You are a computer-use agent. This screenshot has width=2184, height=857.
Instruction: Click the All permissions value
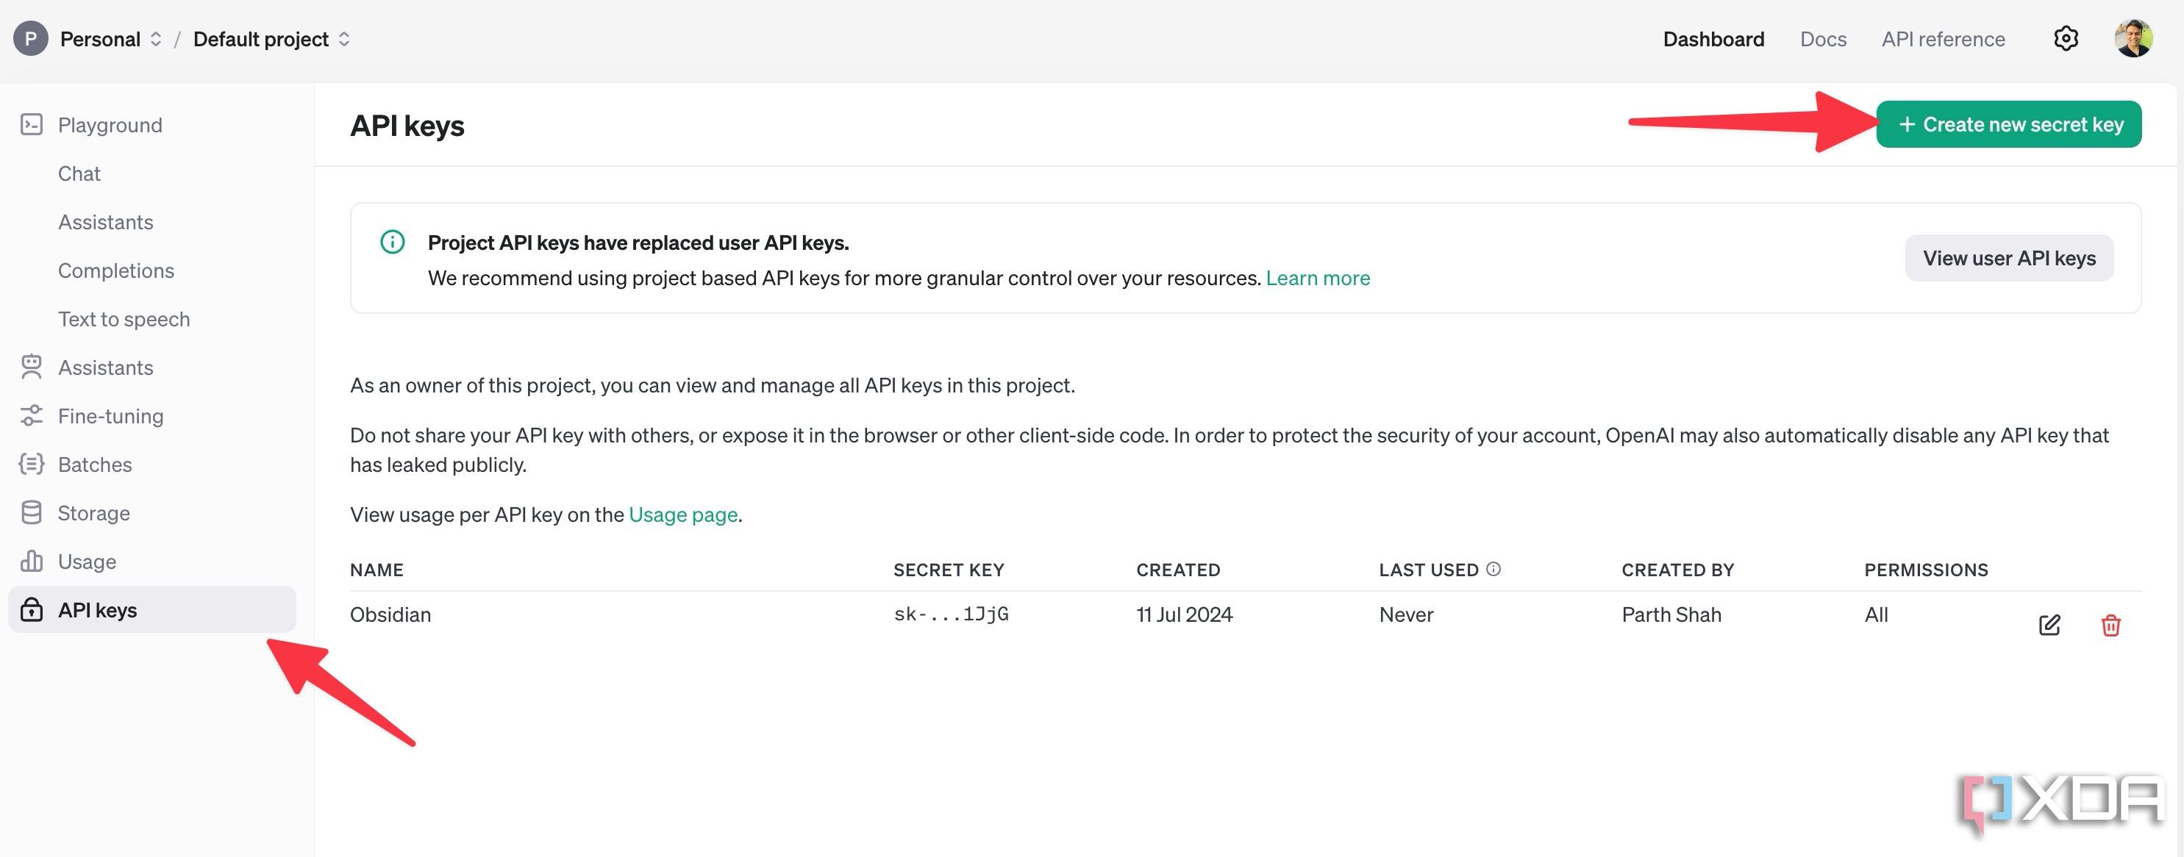click(1875, 614)
